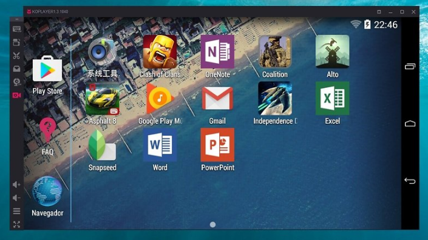Open the Gmail app

tap(217, 98)
